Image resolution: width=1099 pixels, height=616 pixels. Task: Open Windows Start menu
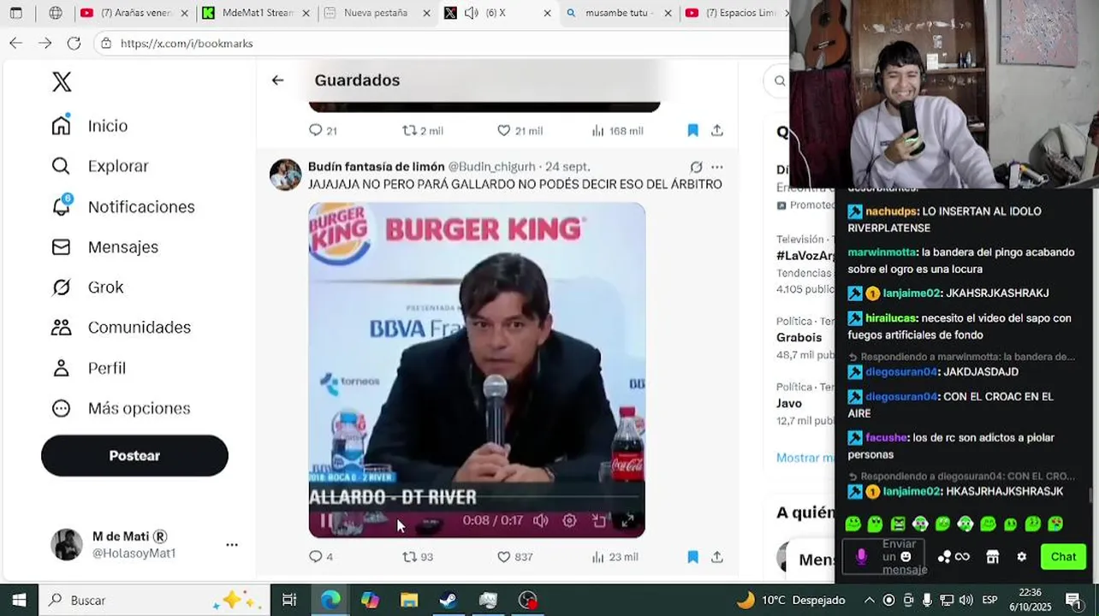click(19, 600)
